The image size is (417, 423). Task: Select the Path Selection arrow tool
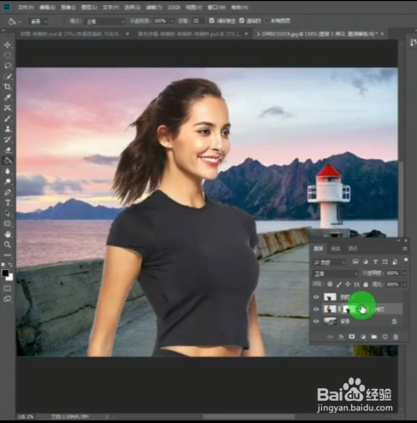click(8, 213)
